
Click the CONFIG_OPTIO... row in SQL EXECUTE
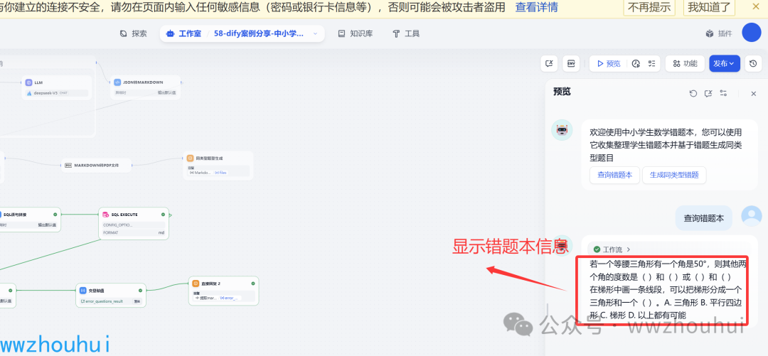[x=134, y=225]
